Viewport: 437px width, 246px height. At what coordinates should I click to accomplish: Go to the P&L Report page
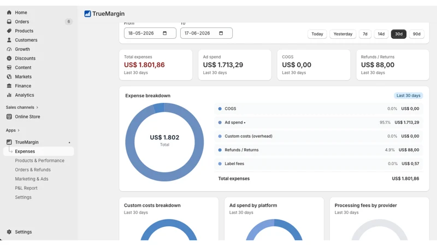(x=26, y=188)
